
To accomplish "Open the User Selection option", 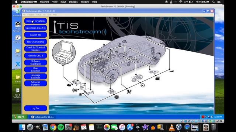I will click(35, 69).
